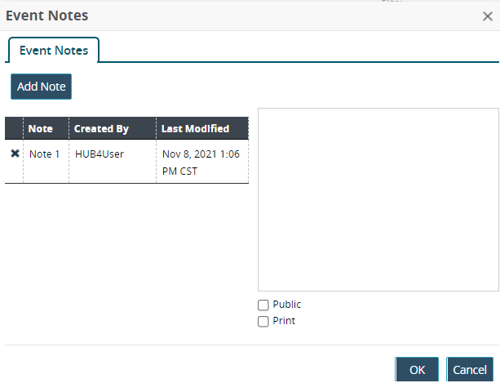
Task: Sort by the Last Modified column header
Action: (195, 128)
